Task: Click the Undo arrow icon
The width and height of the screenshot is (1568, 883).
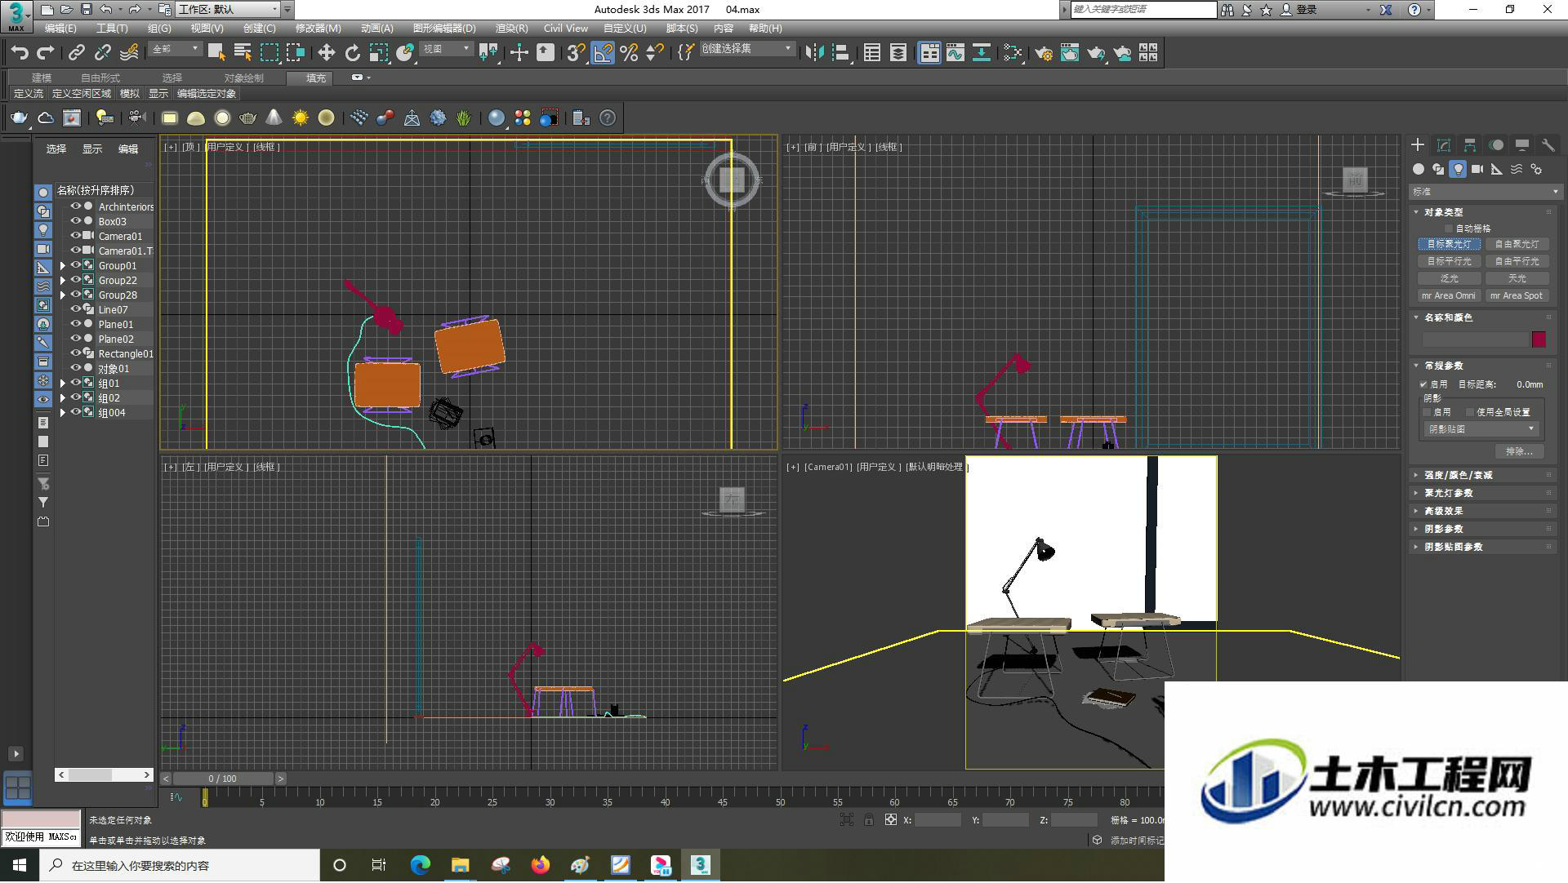Action: (x=20, y=53)
